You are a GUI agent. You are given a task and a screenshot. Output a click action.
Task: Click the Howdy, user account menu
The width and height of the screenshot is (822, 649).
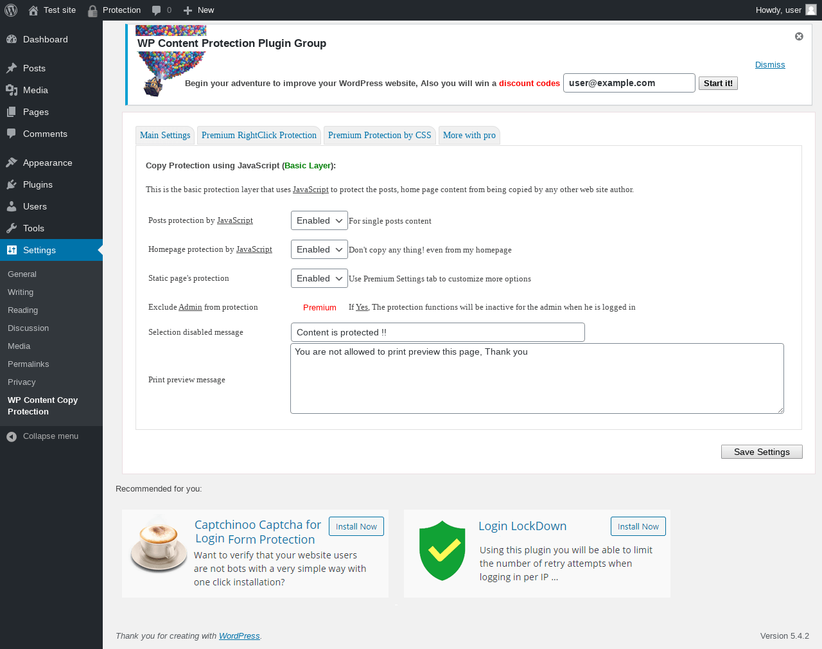point(786,10)
